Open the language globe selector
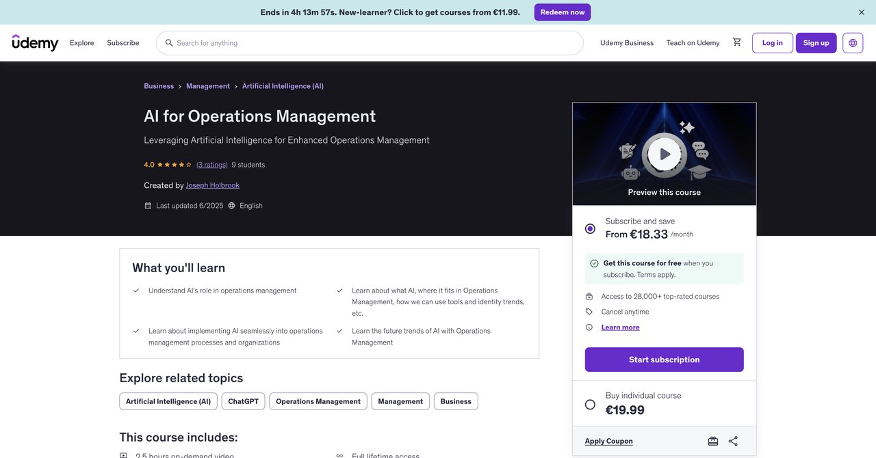Viewport: 876px width, 458px height. click(853, 43)
